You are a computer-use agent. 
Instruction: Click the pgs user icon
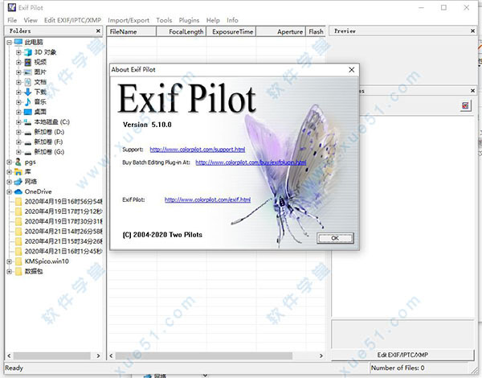pos(18,162)
